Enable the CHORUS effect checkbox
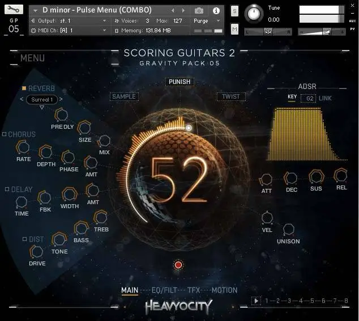359x321 pixels. pyautogui.click(x=4, y=134)
